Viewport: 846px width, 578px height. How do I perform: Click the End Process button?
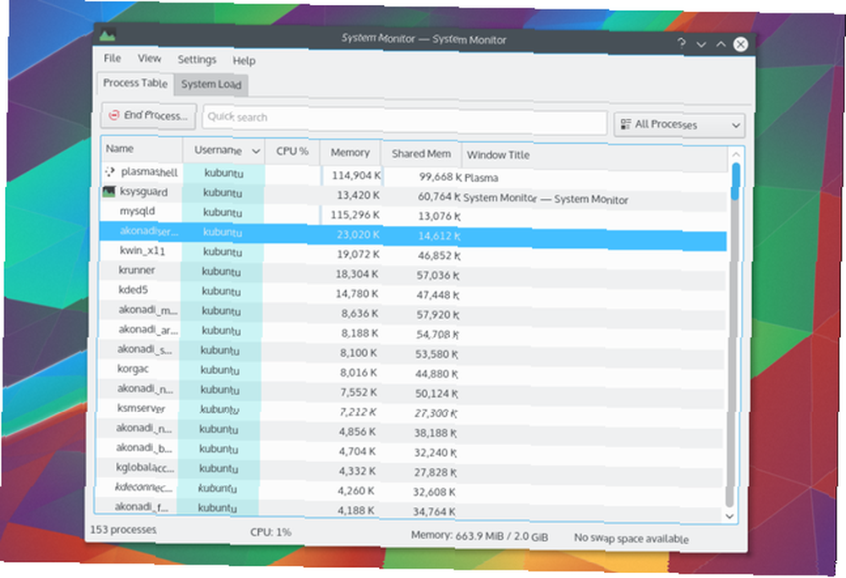148,115
